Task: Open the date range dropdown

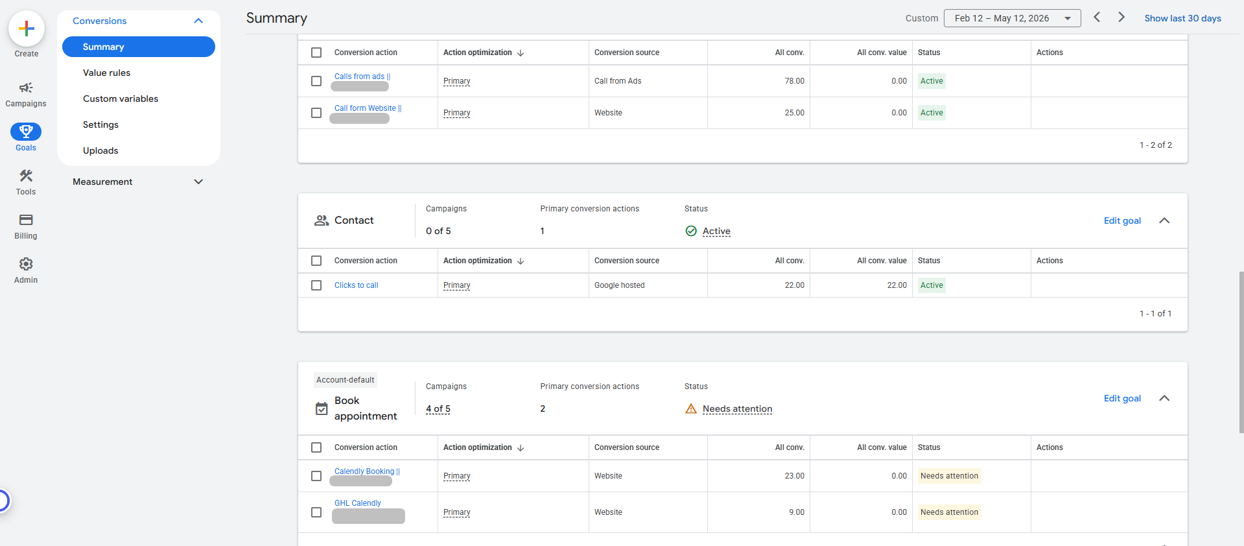Action: pyautogui.click(x=1012, y=18)
